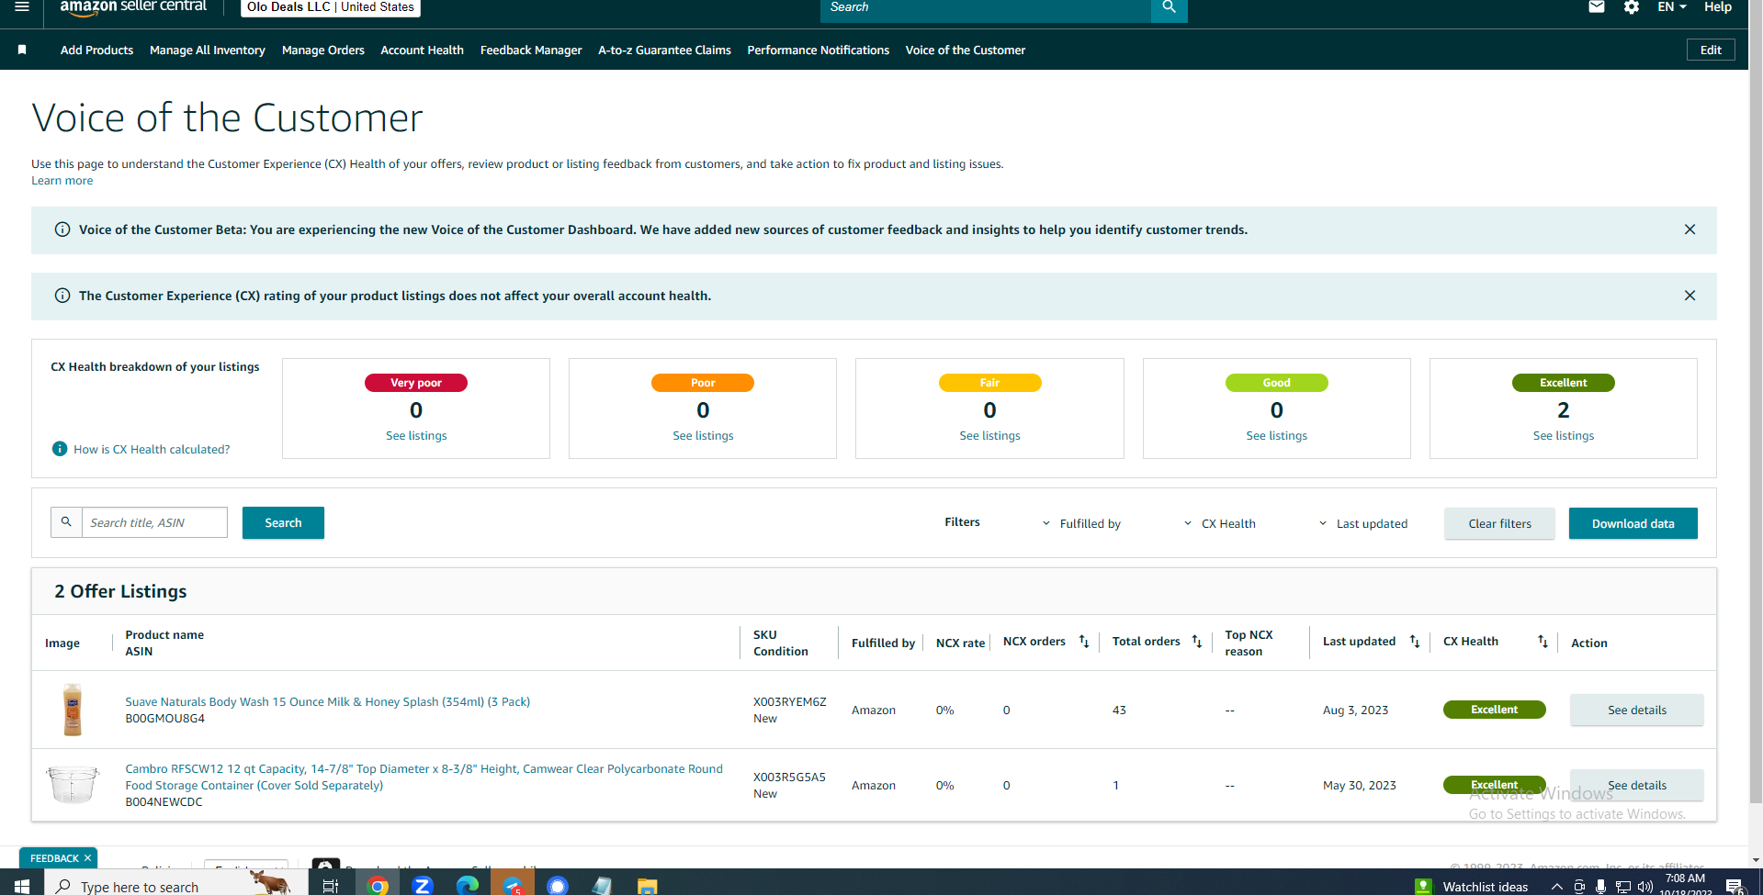Sort listings by Last updated
The height and width of the screenshot is (895, 1763).
[1415, 642]
